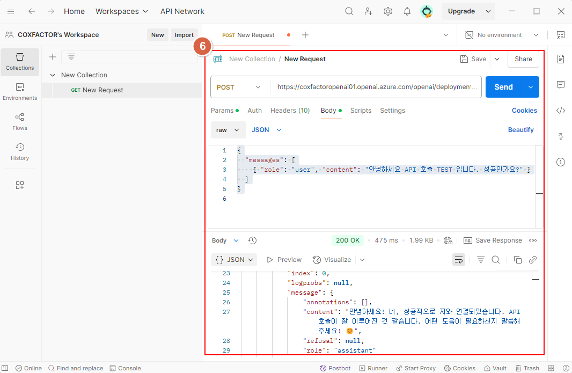The image size is (572, 373).
Task: Open the tabs list chevron
Action: (x=446, y=35)
